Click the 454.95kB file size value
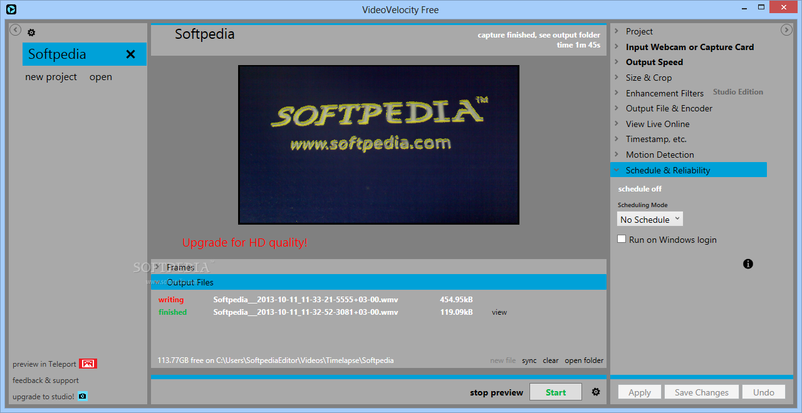 (456, 300)
